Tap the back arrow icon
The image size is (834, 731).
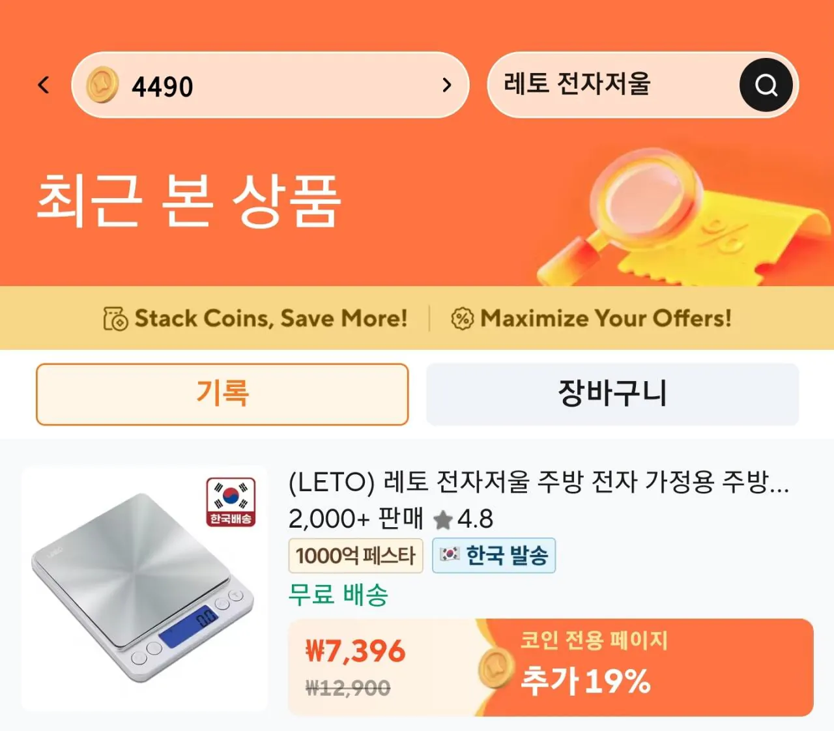[44, 85]
